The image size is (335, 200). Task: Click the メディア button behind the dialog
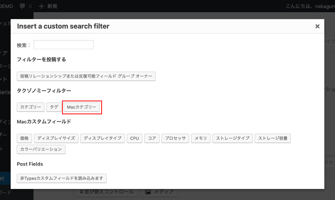(160, 192)
